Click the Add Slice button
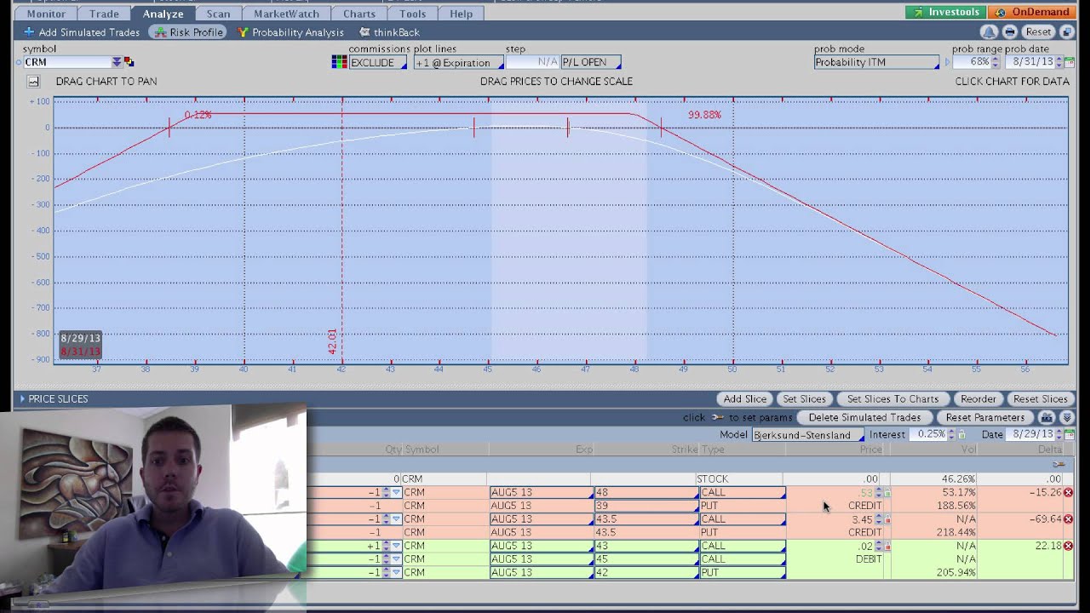 [x=745, y=399]
